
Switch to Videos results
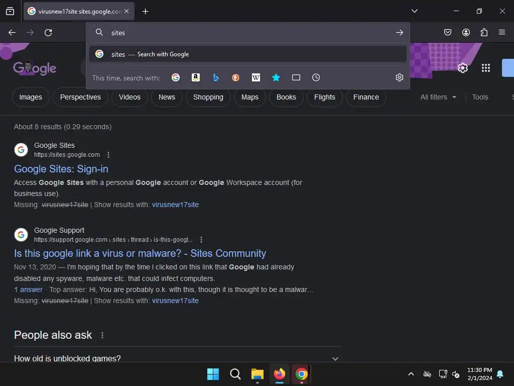click(x=130, y=97)
